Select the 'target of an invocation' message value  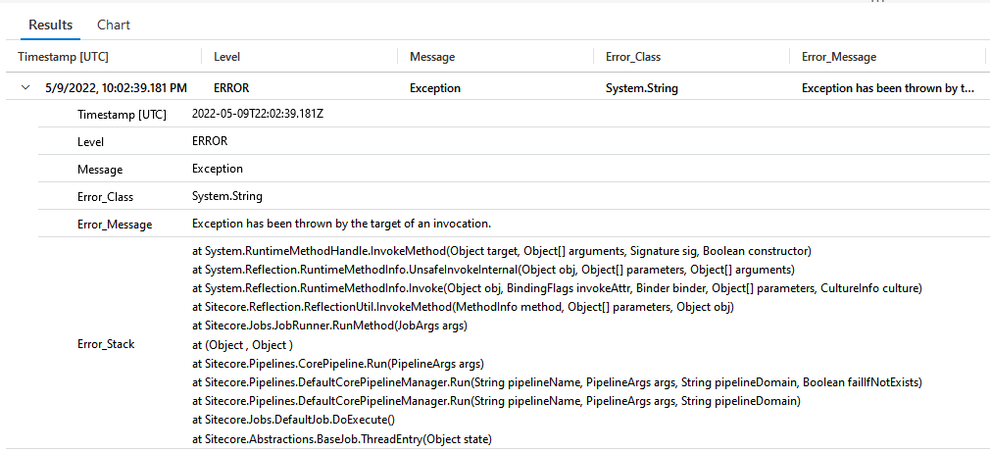tap(341, 224)
